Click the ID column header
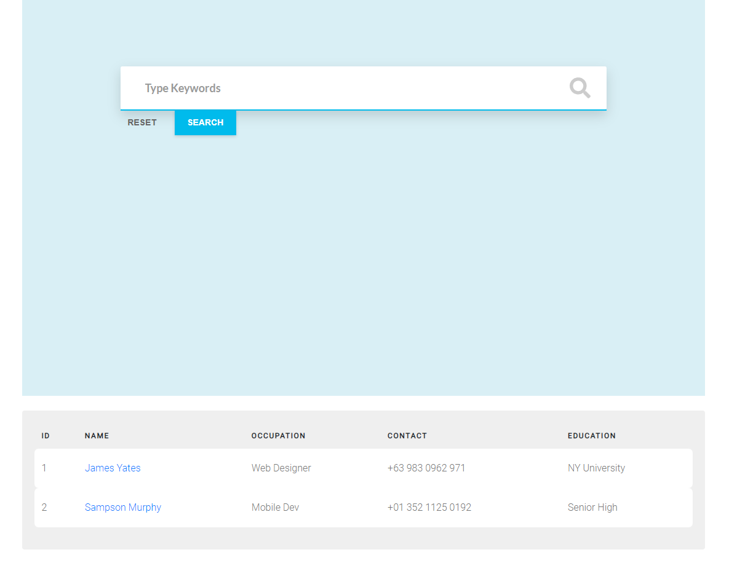Viewport: 729px width, 563px height. [46, 436]
